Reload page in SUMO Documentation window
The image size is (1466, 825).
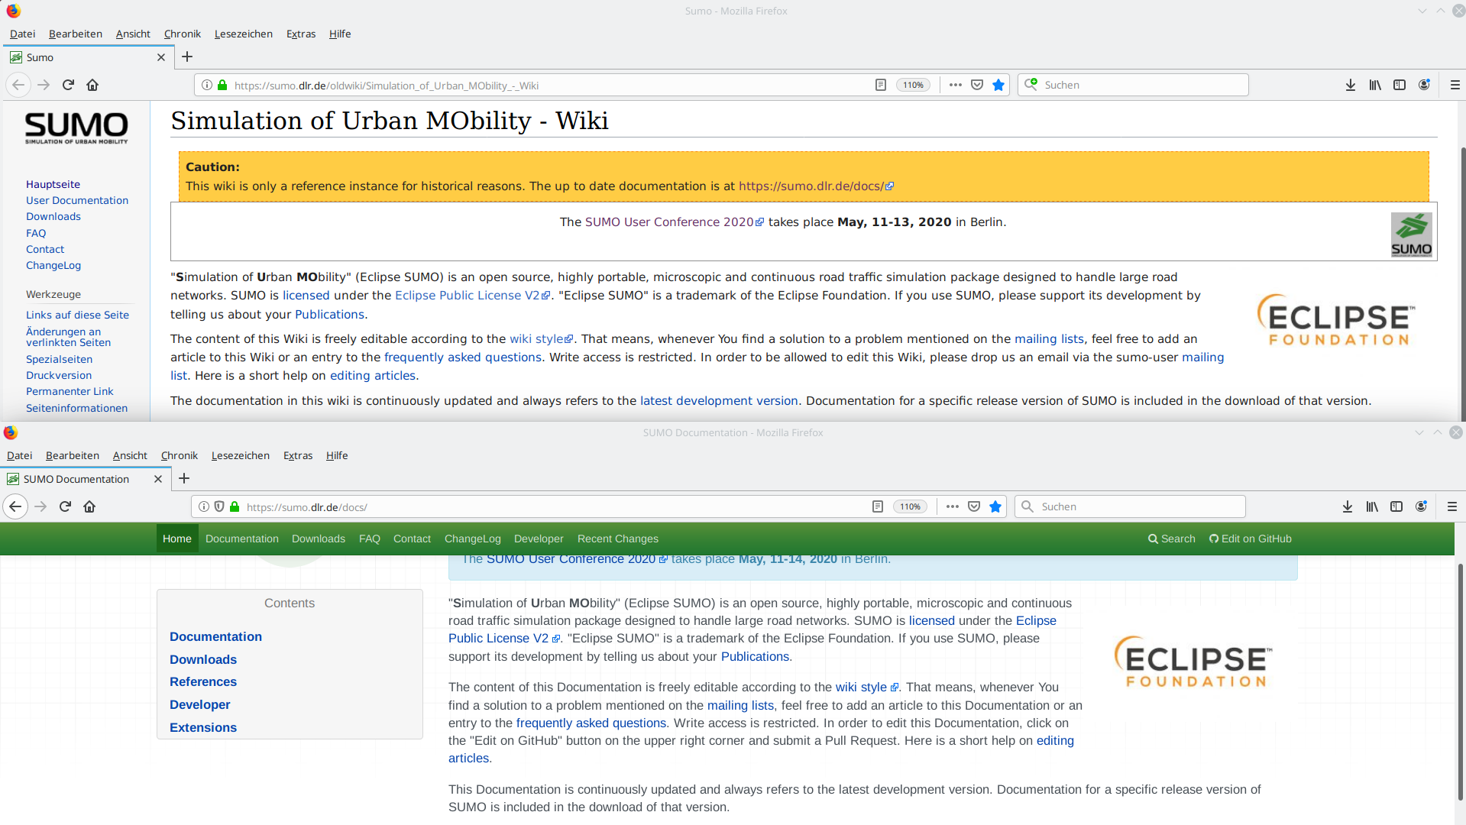coord(65,506)
